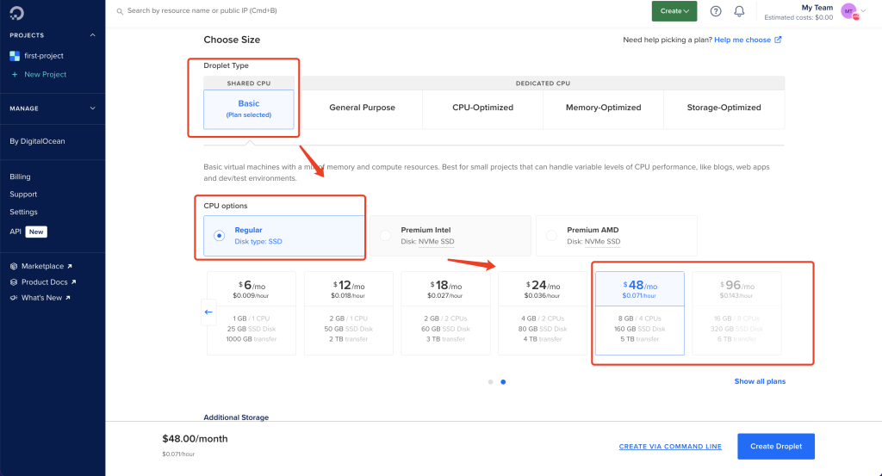Click the plus icon for New Project
The width and height of the screenshot is (882, 476).
15,74
